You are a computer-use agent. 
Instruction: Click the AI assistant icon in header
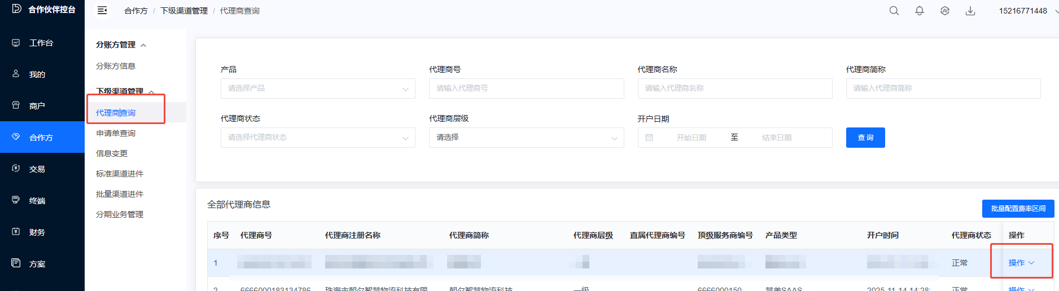945,11
